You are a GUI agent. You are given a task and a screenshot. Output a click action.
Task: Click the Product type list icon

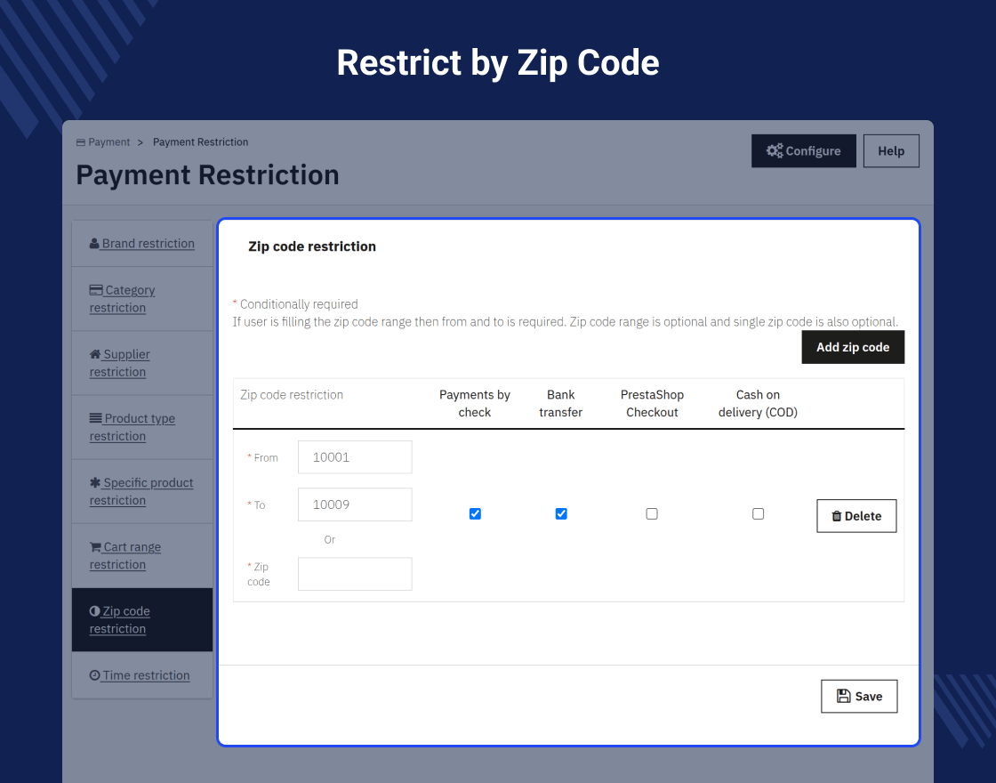95,418
